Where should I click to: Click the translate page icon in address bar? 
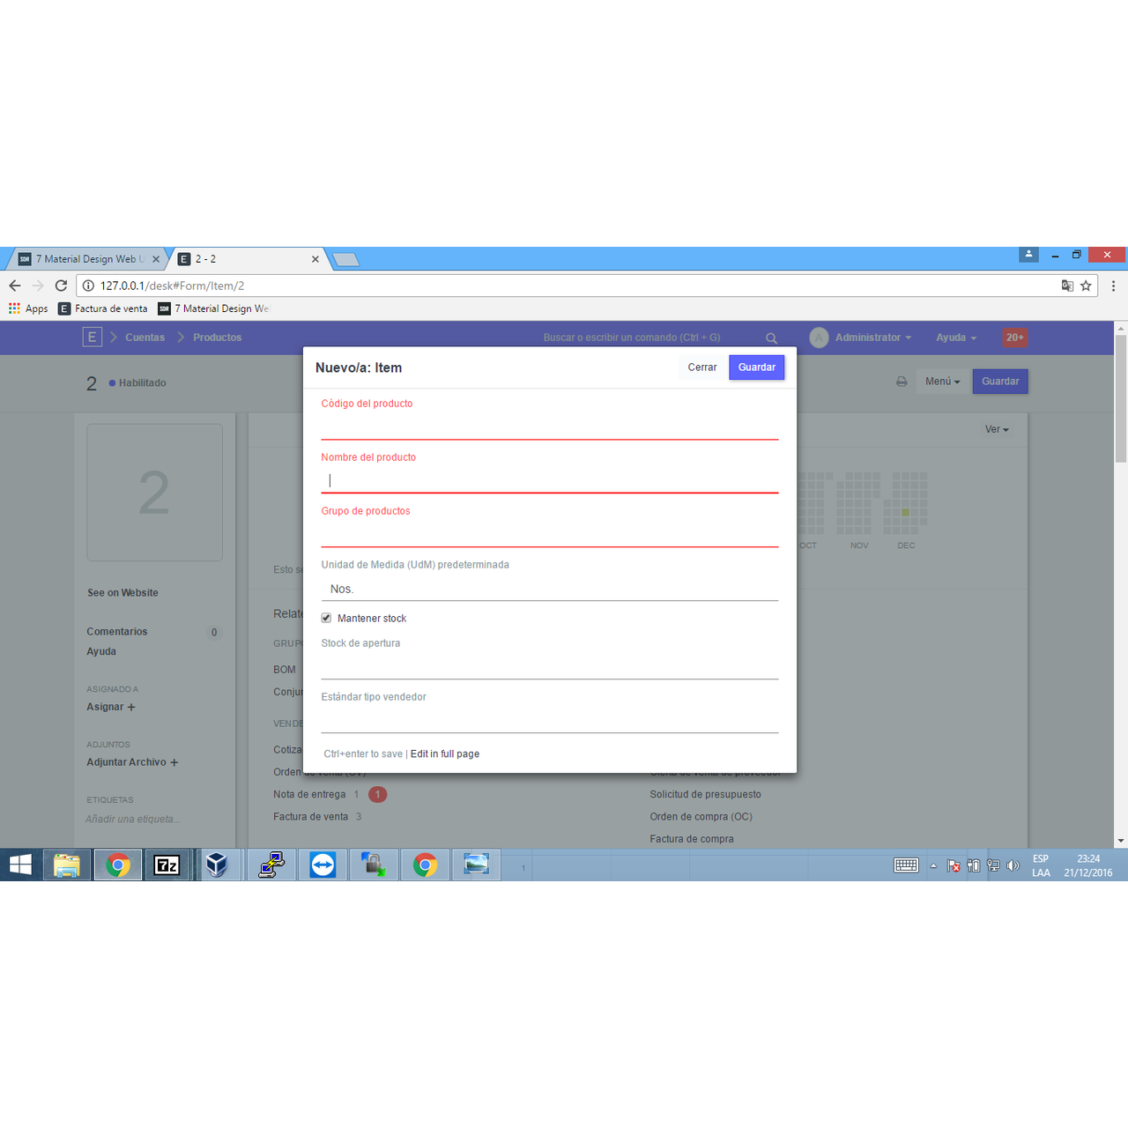pyautogui.click(x=1067, y=286)
